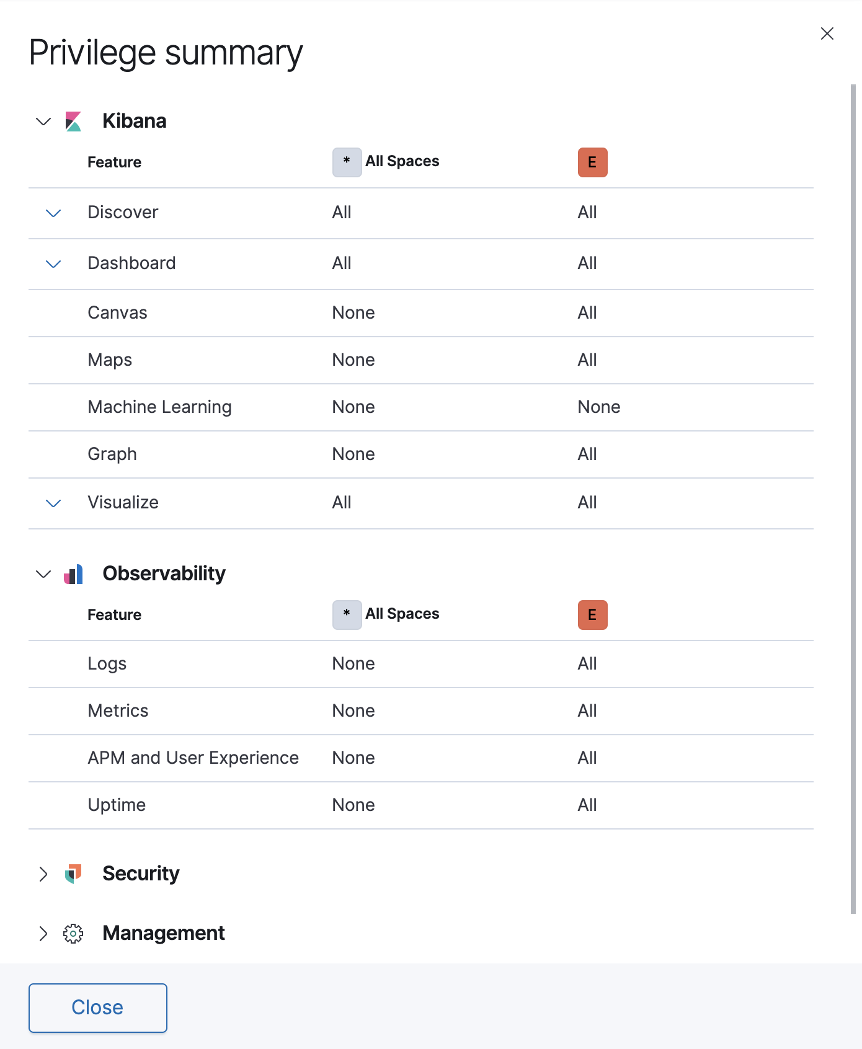This screenshot has height=1049, width=862.
Task: Click the Kibana logo icon
Action: tap(73, 122)
